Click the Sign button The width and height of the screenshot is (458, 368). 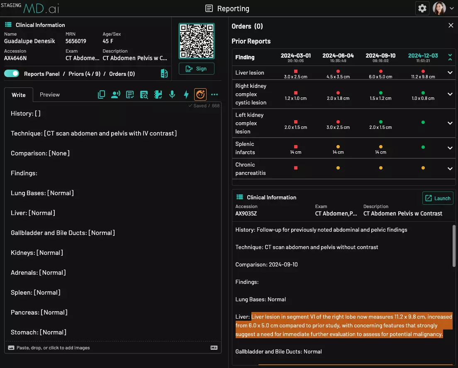(x=196, y=68)
